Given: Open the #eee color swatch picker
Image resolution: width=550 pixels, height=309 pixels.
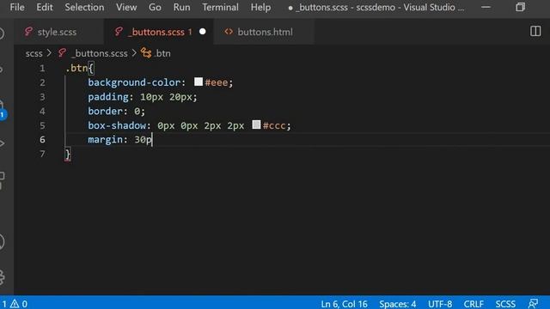Looking at the screenshot, I should tap(199, 82).
